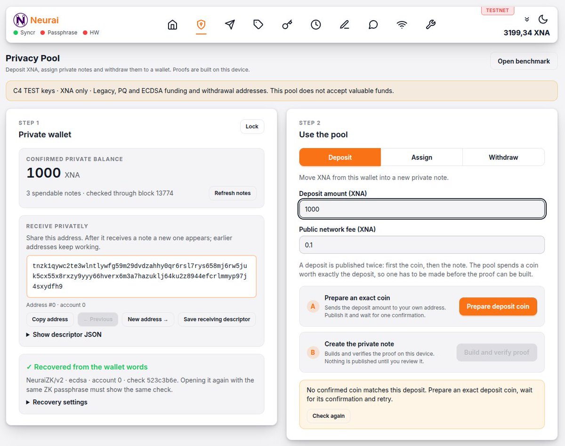Image resolution: width=565 pixels, height=446 pixels.
Task: Open the Send paper-plane icon
Action: pos(230,25)
